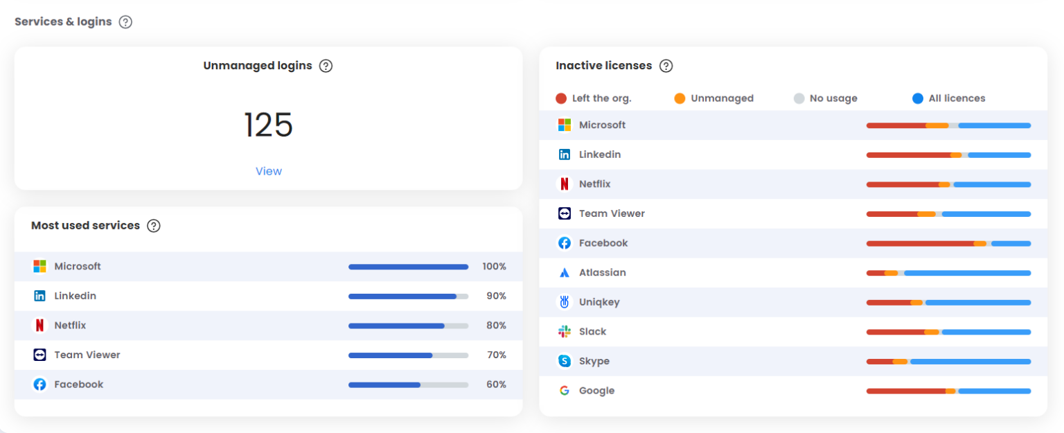This screenshot has width=1064, height=433.
Task: Click the blue All licences legend swatch
Action: tap(918, 98)
